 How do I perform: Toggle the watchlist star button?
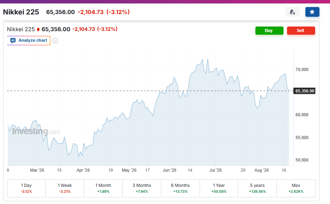312,12
